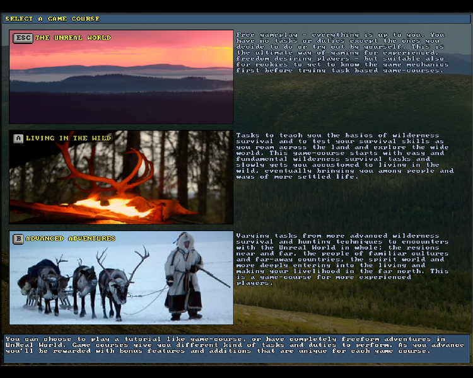The width and height of the screenshot is (473, 378).
Task: Choose the Living in the Wild title
Action: pos(68,138)
